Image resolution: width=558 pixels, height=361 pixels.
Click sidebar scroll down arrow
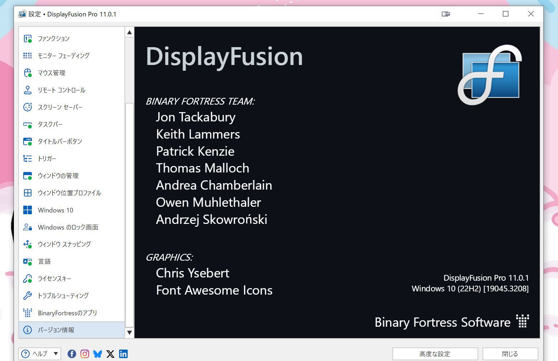tap(129, 333)
